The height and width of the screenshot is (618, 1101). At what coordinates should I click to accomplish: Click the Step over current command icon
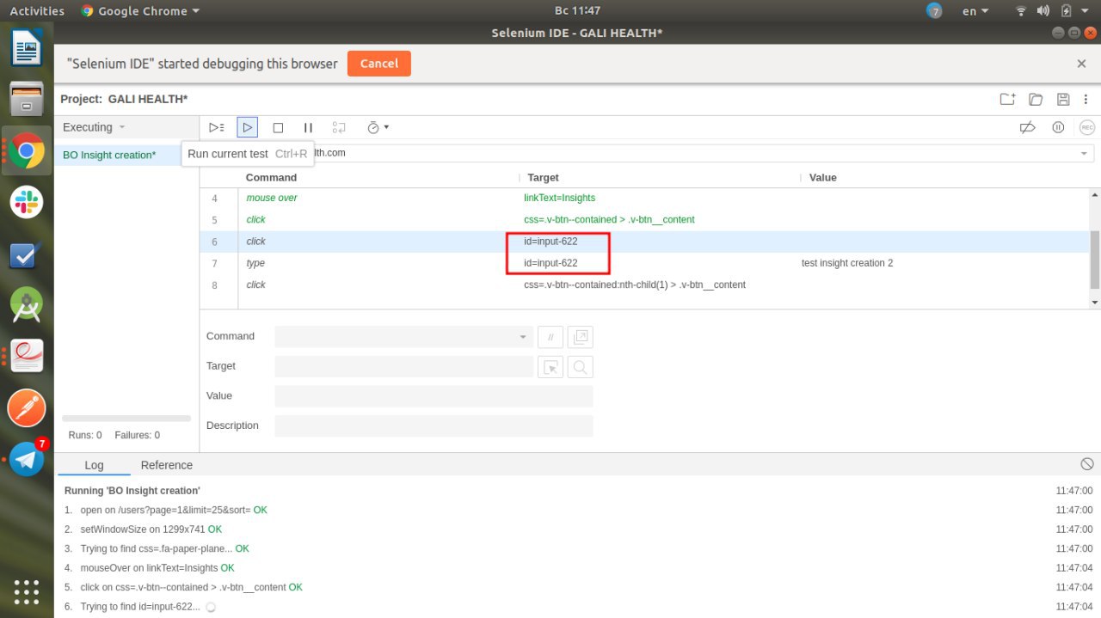339,127
